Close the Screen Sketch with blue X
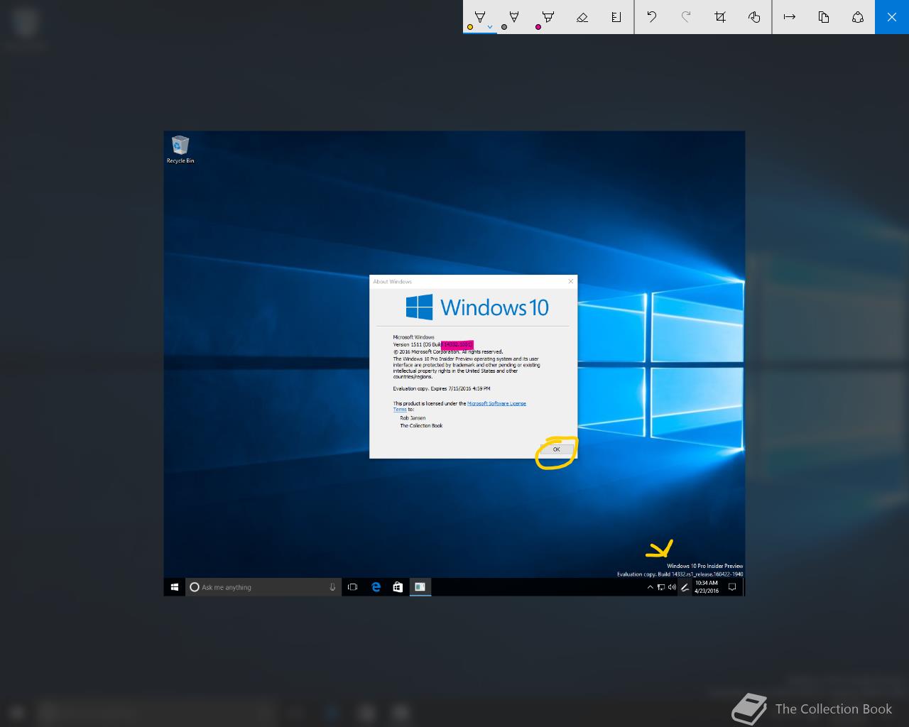909x727 pixels. point(892,17)
